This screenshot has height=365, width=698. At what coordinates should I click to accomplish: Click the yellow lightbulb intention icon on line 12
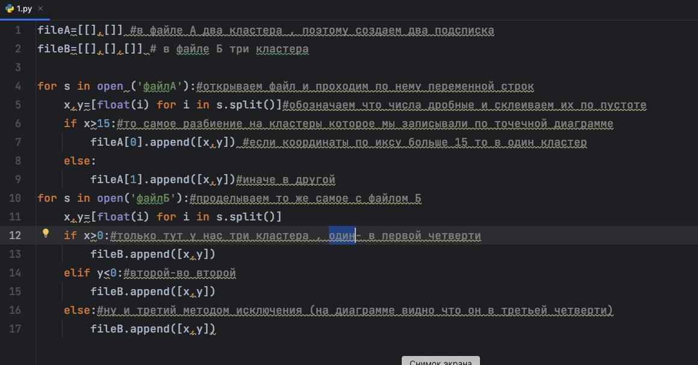[45, 233]
